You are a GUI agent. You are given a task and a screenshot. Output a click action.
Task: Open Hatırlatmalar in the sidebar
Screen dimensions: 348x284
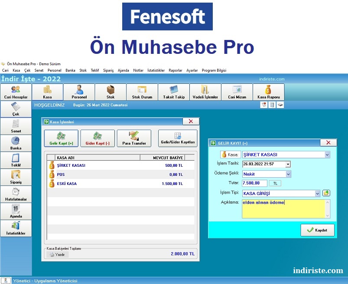pyautogui.click(x=16, y=194)
